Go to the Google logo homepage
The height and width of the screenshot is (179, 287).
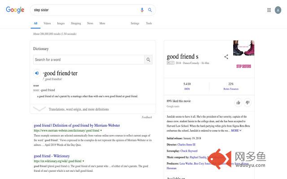tap(15, 10)
